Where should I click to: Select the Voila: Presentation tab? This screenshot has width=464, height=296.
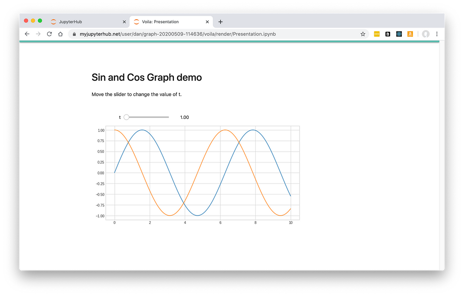click(171, 22)
